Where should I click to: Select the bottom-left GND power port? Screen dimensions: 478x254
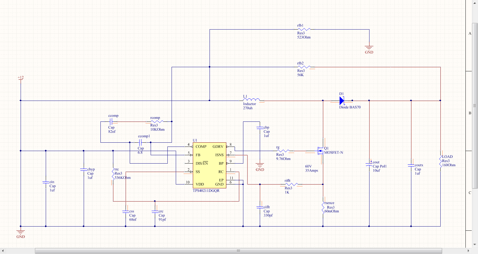tap(21, 234)
